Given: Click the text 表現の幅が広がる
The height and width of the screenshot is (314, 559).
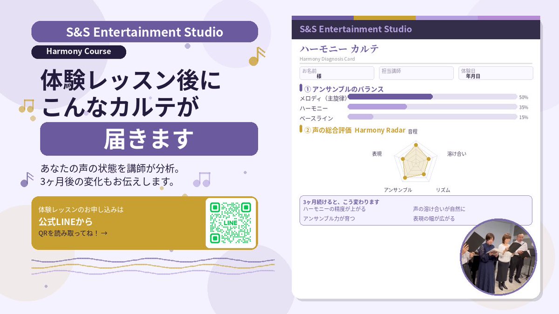Looking at the screenshot, I should [434, 218].
